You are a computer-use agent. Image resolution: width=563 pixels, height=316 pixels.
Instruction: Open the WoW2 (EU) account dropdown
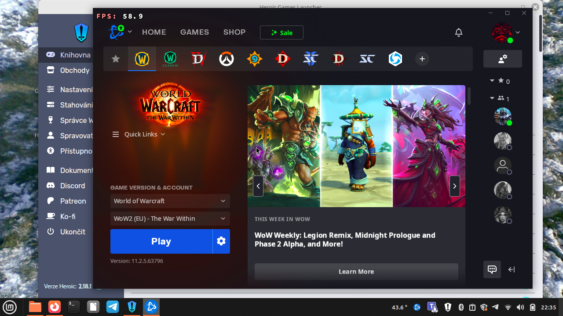[x=170, y=219]
